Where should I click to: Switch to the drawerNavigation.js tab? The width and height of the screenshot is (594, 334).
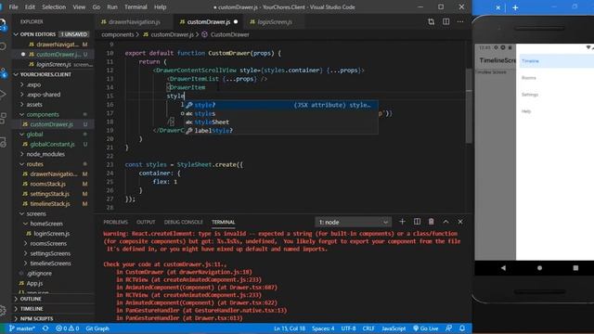(x=134, y=22)
